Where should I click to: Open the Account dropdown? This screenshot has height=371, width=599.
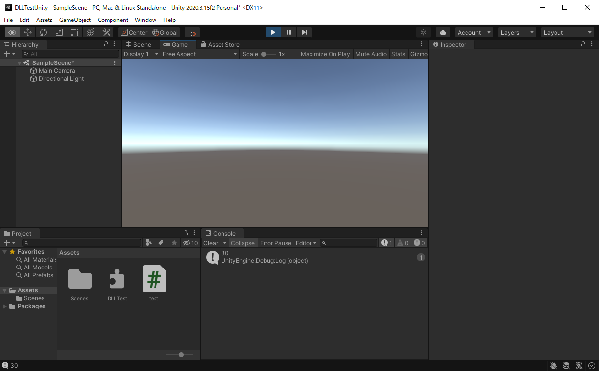[474, 32]
